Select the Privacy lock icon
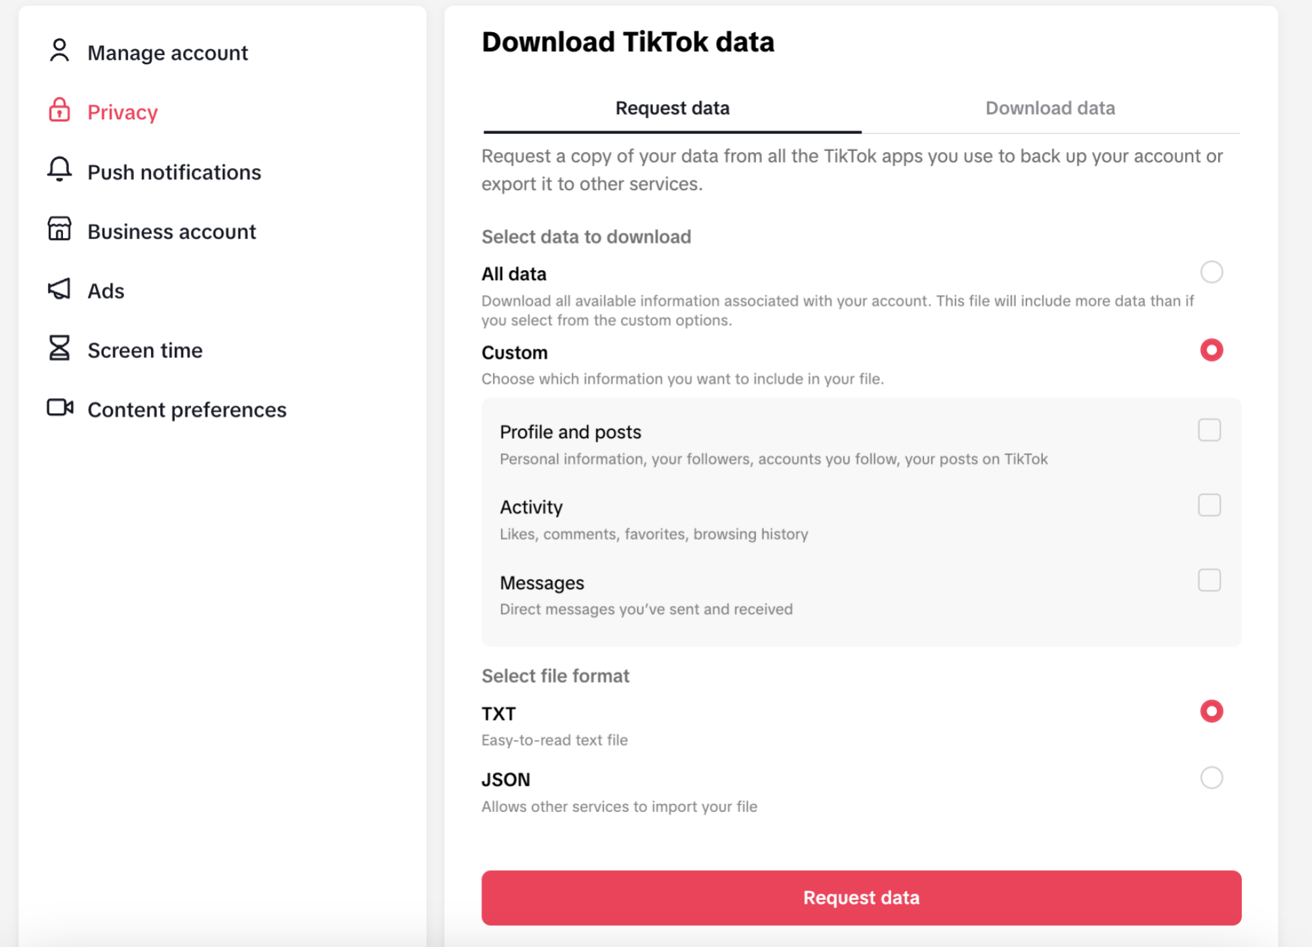Image resolution: width=1312 pixels, height=947 pixels. click(x=59, y=111)
